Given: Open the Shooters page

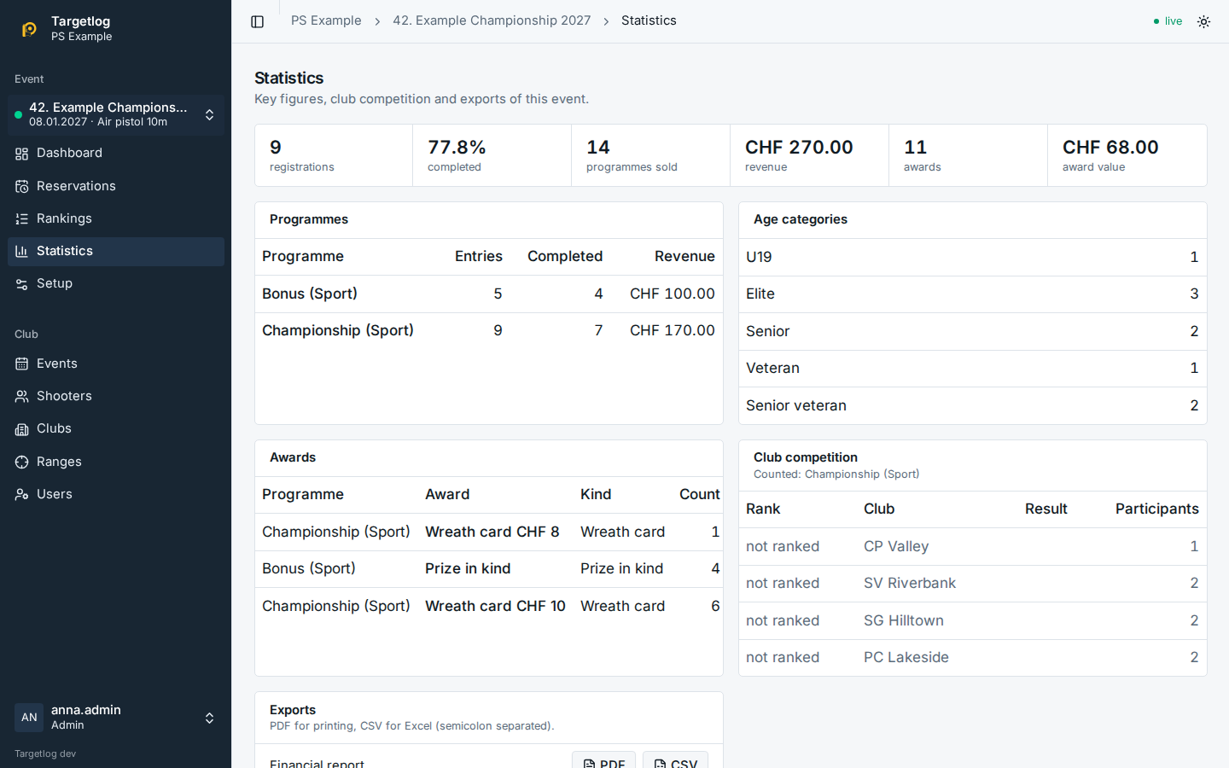Looking at the screenshot, I should (116, 396).
